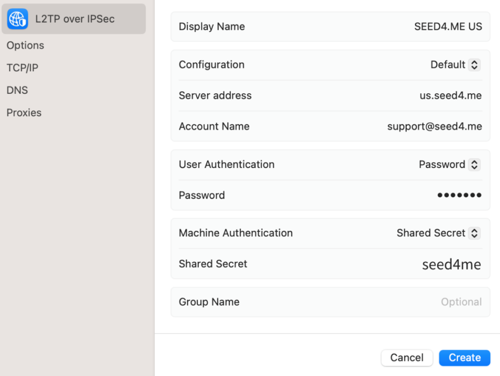Click the Shared Secret row label
Screen dimensions: 500x376
pos(213,264)
